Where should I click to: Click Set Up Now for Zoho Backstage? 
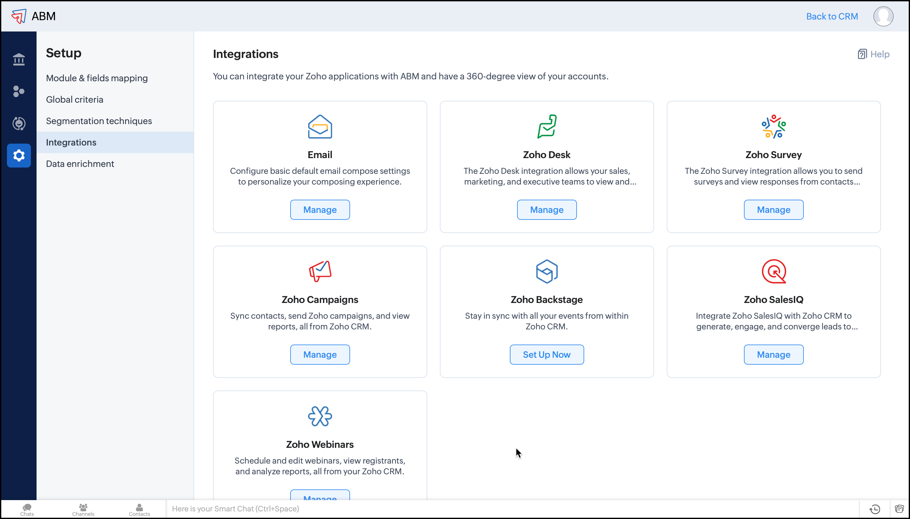click(546, 354)
